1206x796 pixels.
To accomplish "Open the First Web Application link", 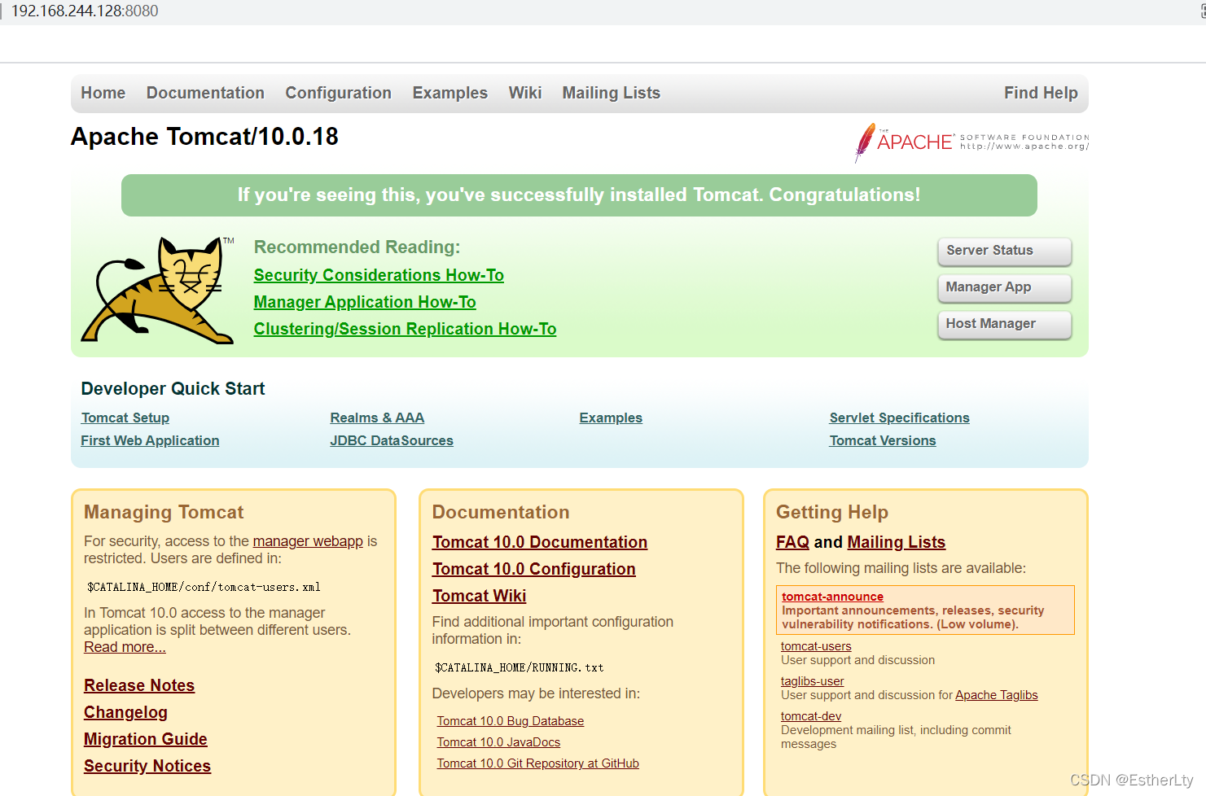I will click(150, 440).
